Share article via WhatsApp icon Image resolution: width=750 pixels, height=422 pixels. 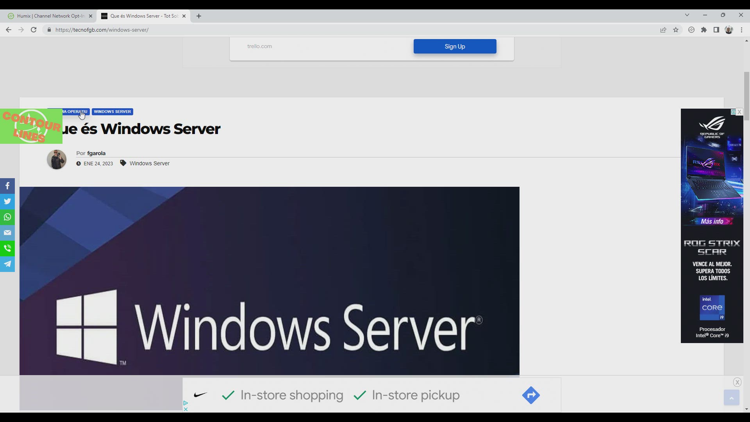pos(7,217)
